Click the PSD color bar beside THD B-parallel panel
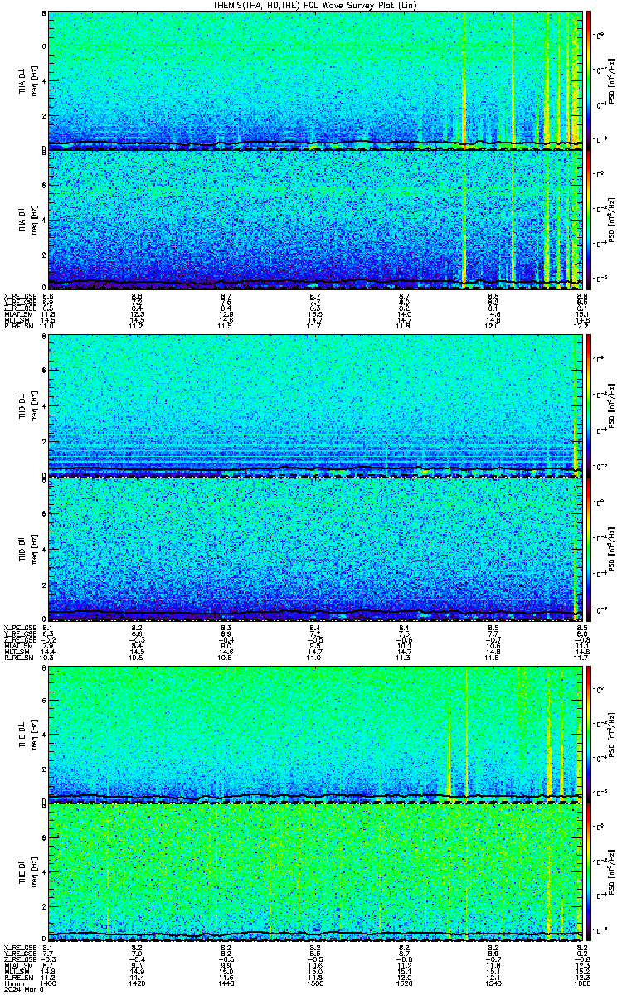This screenshot has width=622, height=995. tap(589, 548)
